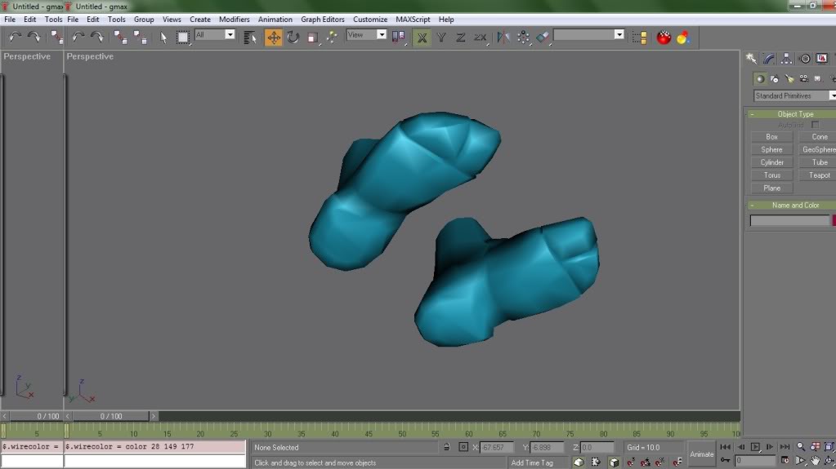Toggle the Angle Snap icon
This screenshot has height=469, width=836.
[x=645, y=462]
